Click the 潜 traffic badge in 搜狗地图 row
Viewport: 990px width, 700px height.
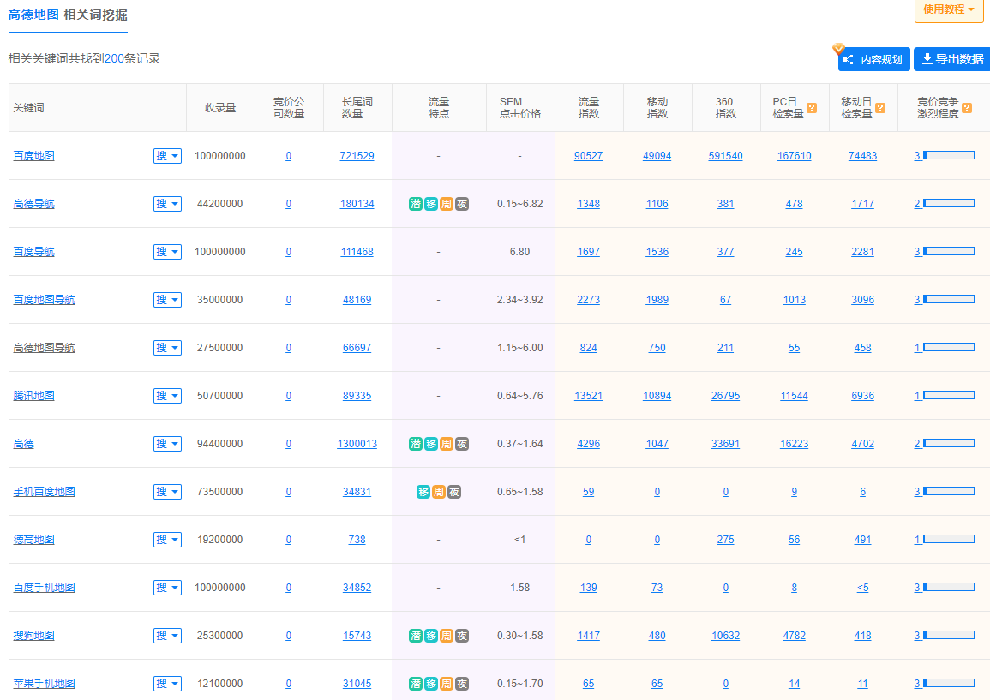[416, 636]
